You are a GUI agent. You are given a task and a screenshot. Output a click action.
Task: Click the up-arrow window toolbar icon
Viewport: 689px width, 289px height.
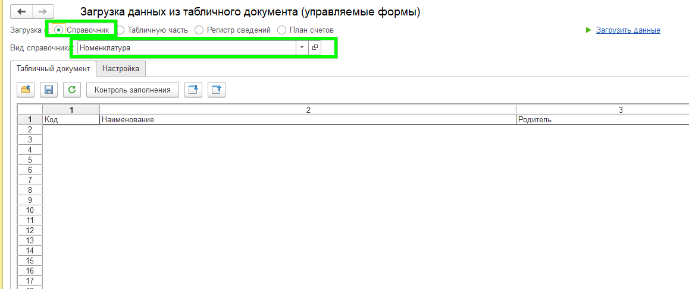(216, 90)
